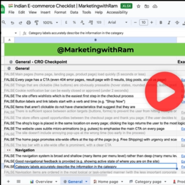Viewport: 185px width, 185px height.
Task: Click the green XLSX badge
Action: point(126,6)
